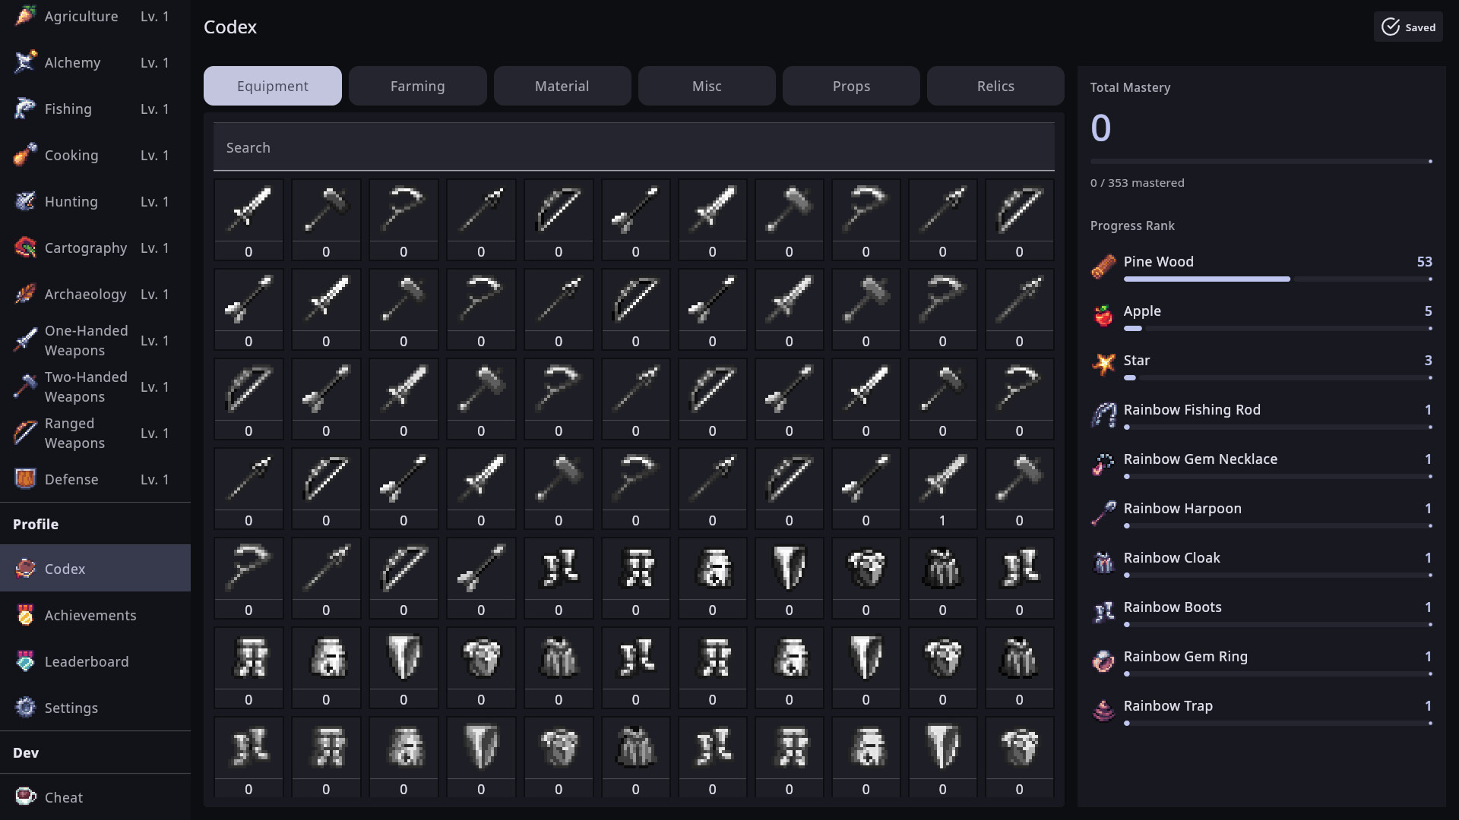Select the Archaeology skill icon
Viewport: 1459px width, 820px height.
click(x=25, y=294)
